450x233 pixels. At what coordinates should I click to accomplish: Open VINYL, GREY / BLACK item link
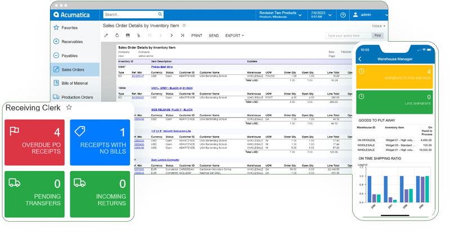tap(172, 88)
